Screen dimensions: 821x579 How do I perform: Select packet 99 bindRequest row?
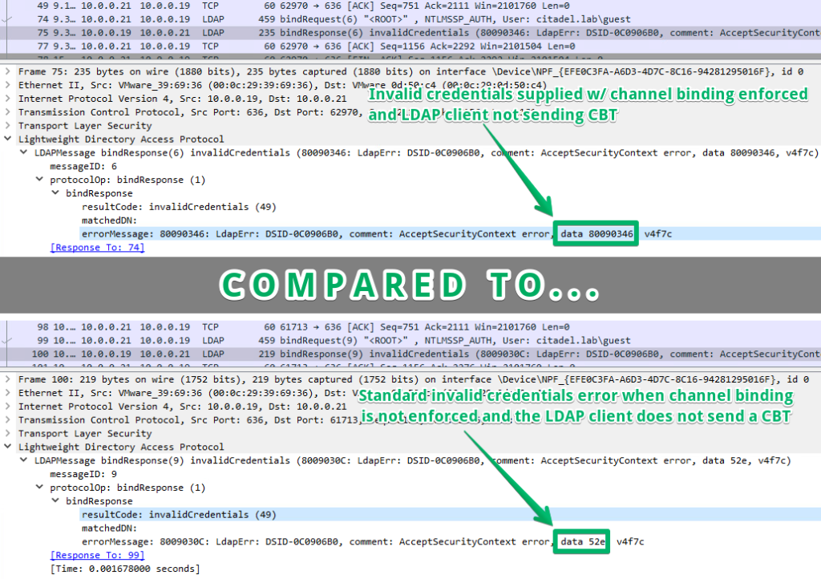[241, 340]
